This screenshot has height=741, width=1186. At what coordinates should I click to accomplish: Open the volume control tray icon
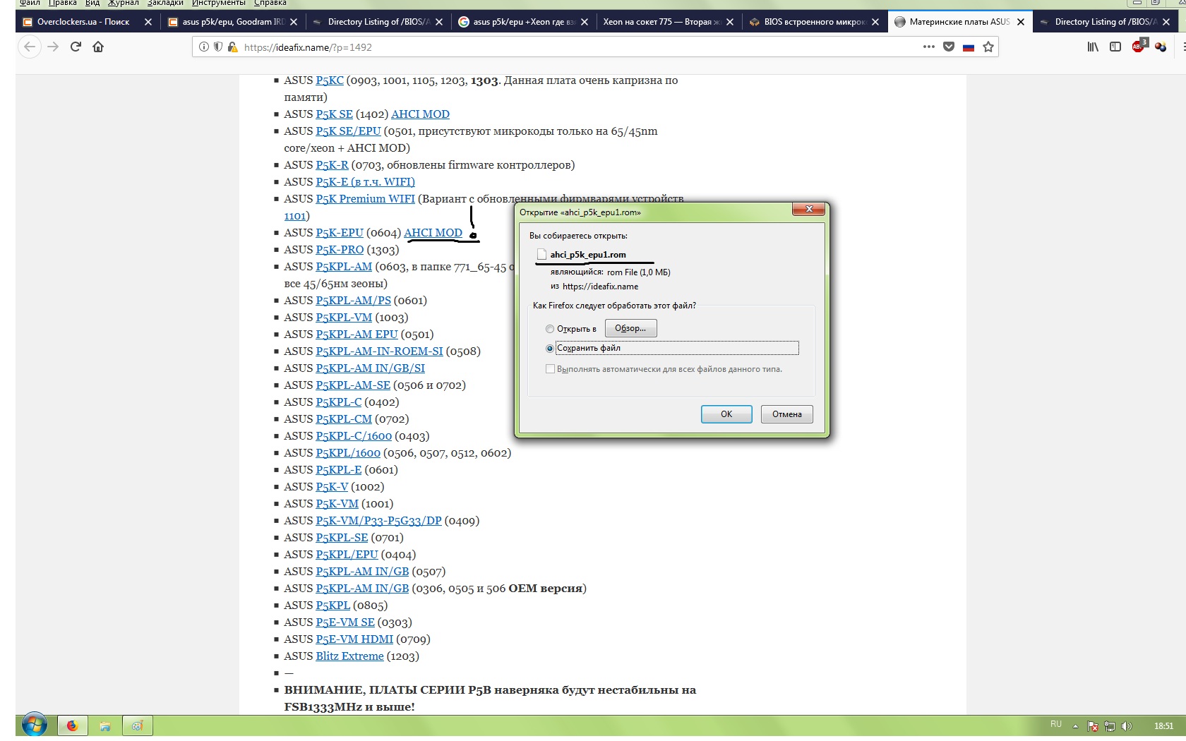pyautogui.click(x=1127, y=726)
